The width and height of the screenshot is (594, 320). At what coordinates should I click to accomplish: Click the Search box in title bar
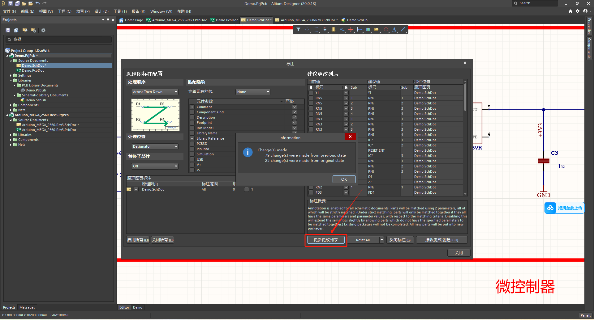(x=535, y=3)
